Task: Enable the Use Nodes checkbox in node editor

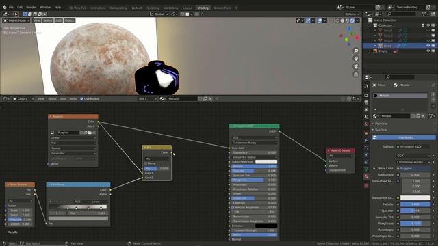Action: [82, 98]
